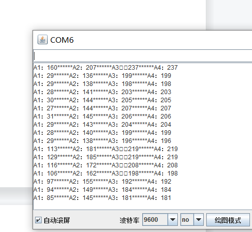
Task: Select line starting 'A1: 160******A2: 207'
Action: [106, 68]
